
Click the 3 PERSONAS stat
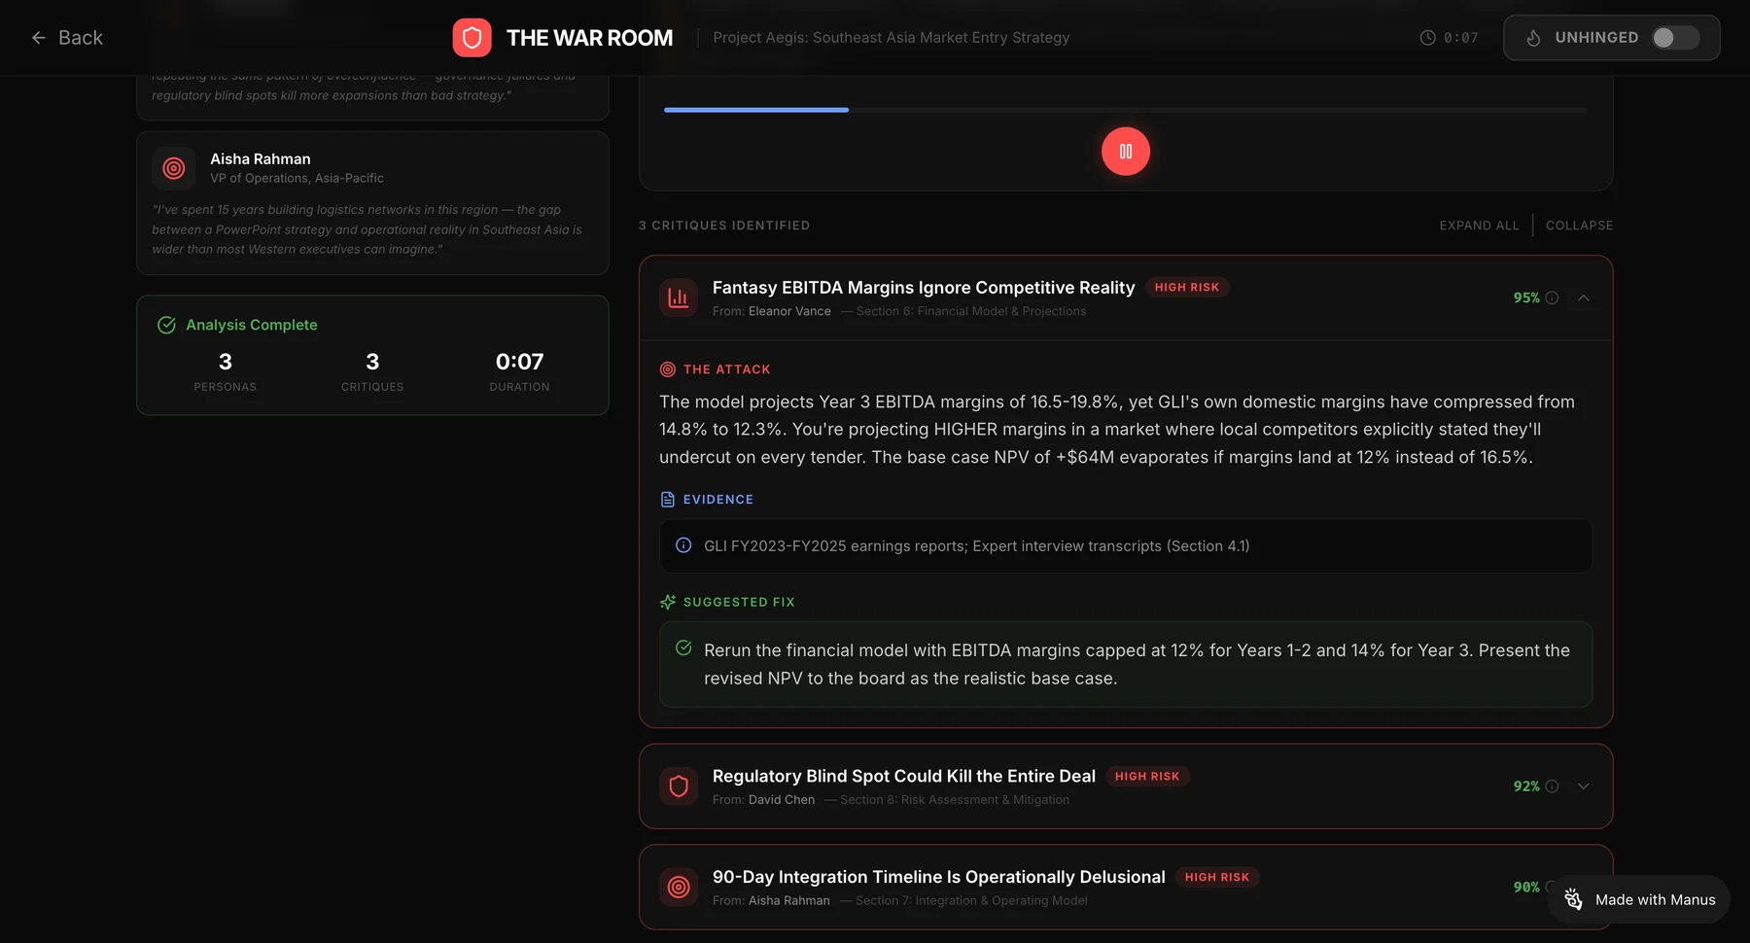[x=226, y=371]
